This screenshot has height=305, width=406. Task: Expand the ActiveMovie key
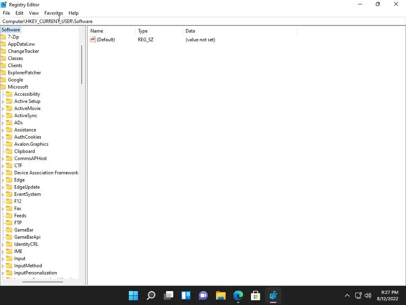[3, 109]
